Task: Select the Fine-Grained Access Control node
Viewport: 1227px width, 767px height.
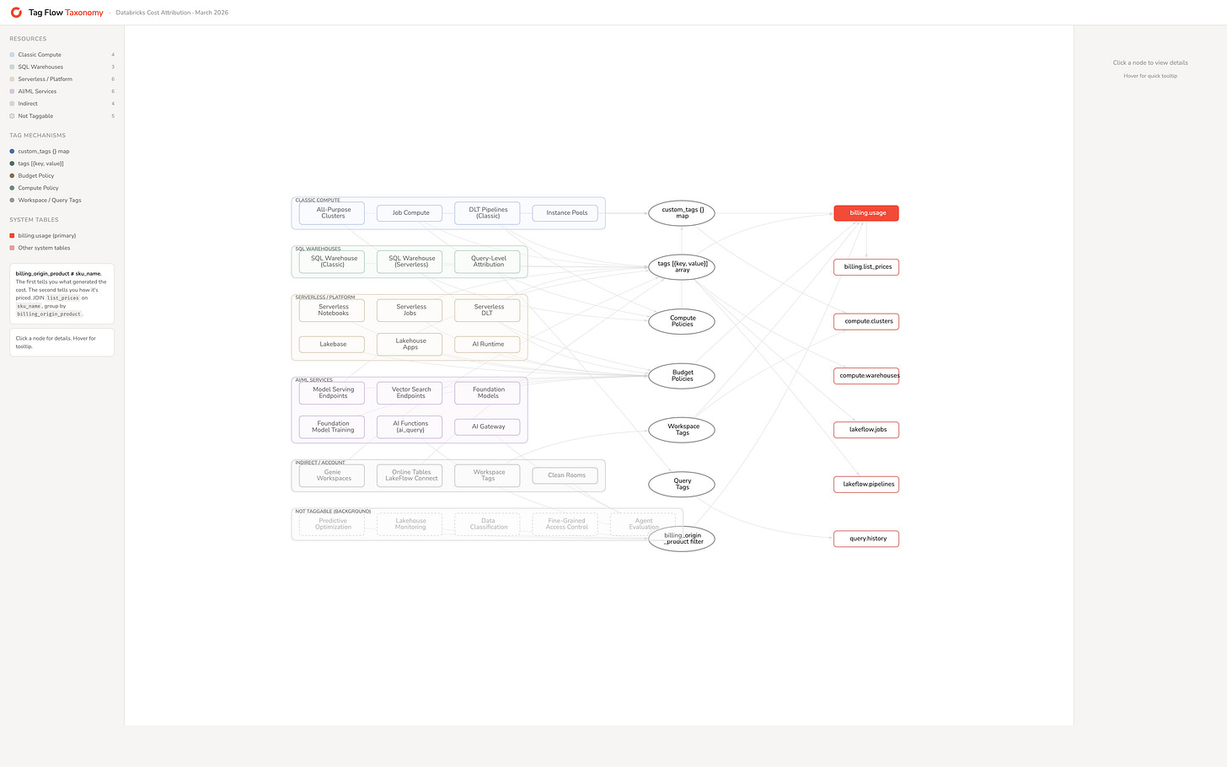Action: coord(565,524)
